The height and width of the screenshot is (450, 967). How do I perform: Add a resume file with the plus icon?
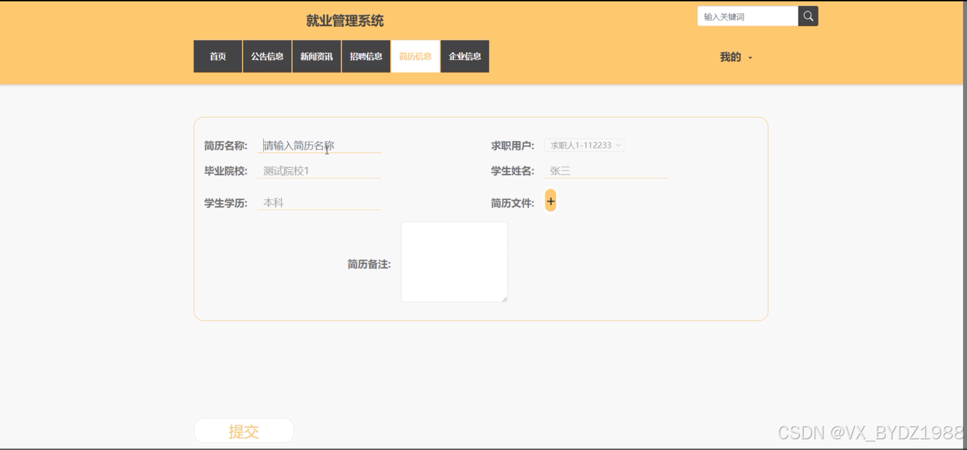tap(551, 200)
